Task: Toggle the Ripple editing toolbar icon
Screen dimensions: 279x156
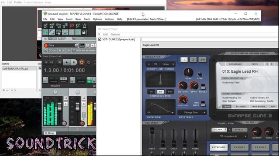Action: tap(58, 32)
